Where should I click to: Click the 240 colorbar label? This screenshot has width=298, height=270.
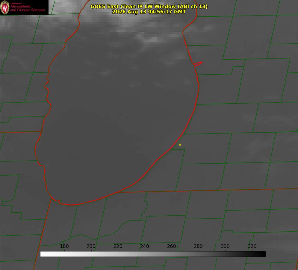coord(145,246)
